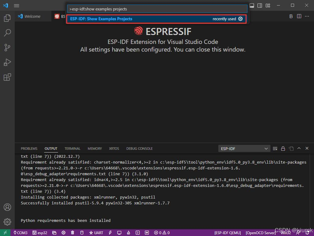Viewport: 314px width, 236px height.
Task: Switch to the XRTOS panel tab
Action: (x=114, y=149)
